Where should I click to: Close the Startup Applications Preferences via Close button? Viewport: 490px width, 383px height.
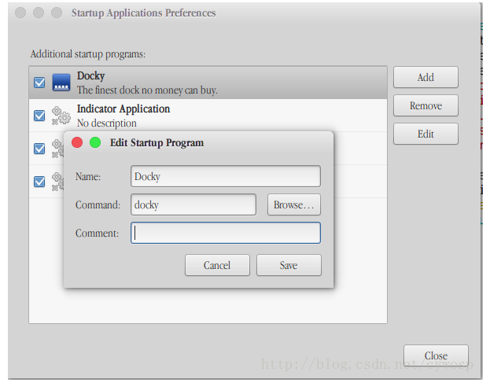(436, 355)
